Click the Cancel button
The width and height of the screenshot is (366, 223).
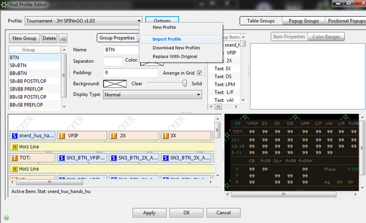click(x=223, y=213)
